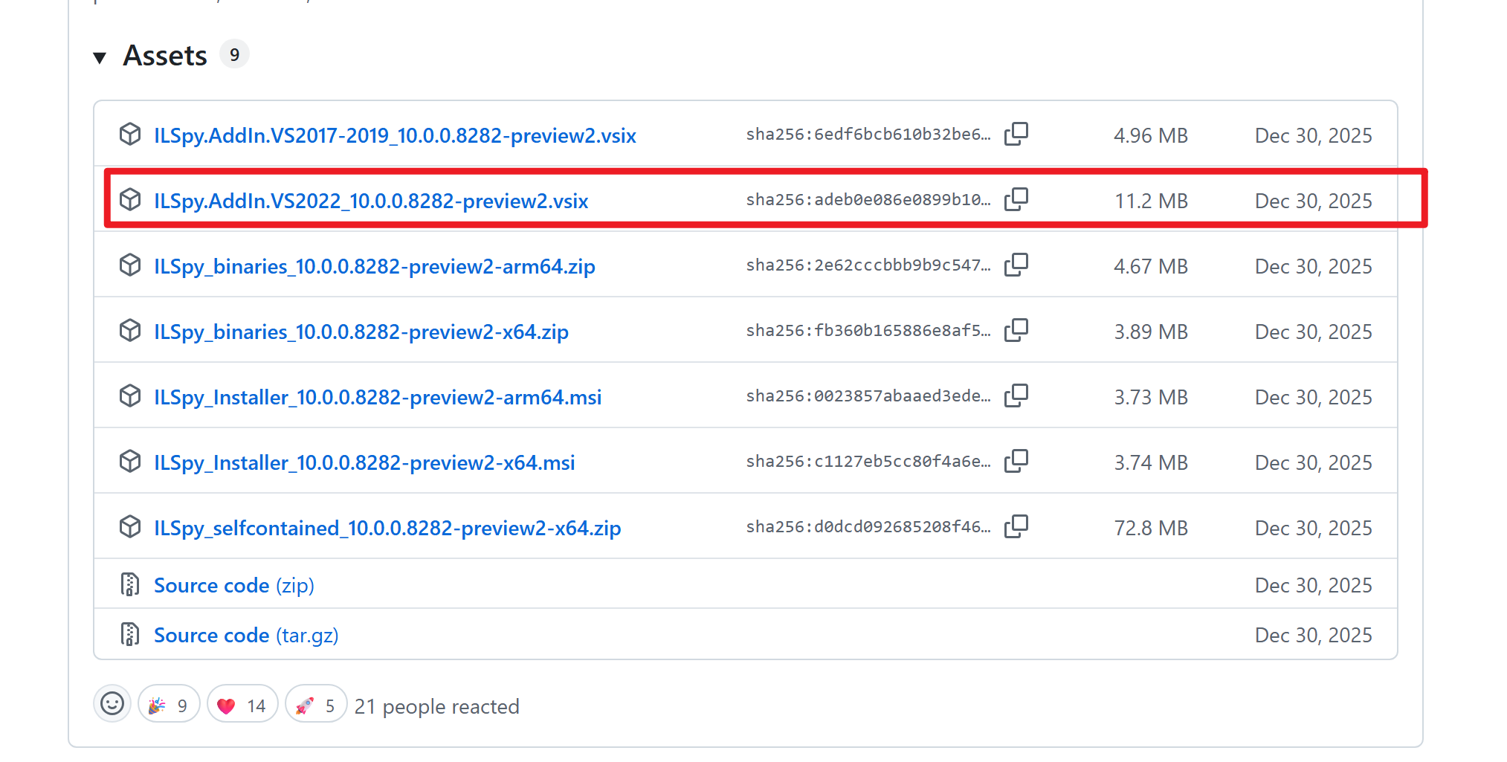Viewport: 1507px width, 762px height.
Task: Download ILSpy.AddIn.VS2022_10.0.0.8282-preview2.vsix
Action: 371,201
